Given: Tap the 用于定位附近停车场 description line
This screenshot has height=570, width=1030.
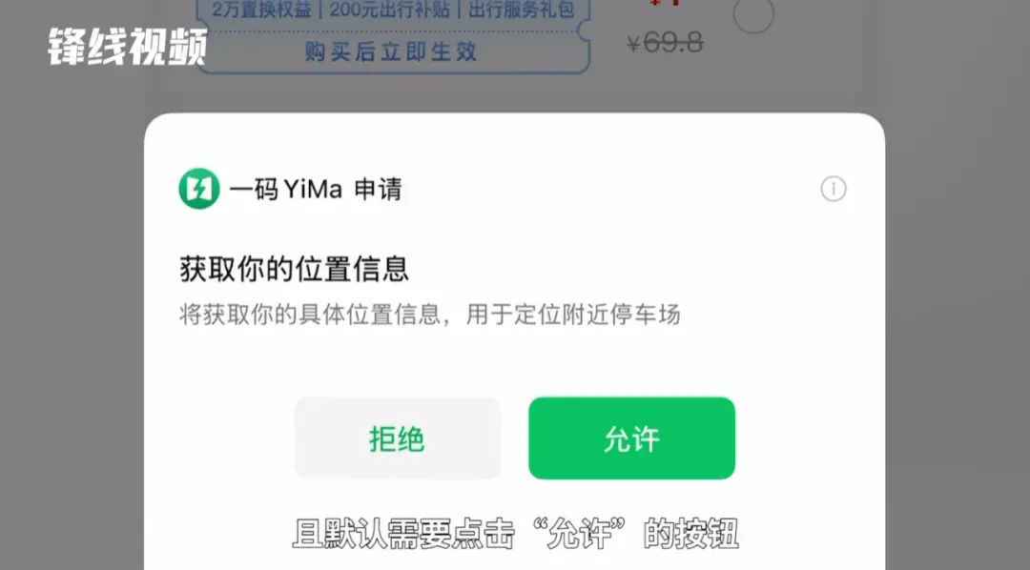Looking at the screenshot, I should [x=573, y=314].
